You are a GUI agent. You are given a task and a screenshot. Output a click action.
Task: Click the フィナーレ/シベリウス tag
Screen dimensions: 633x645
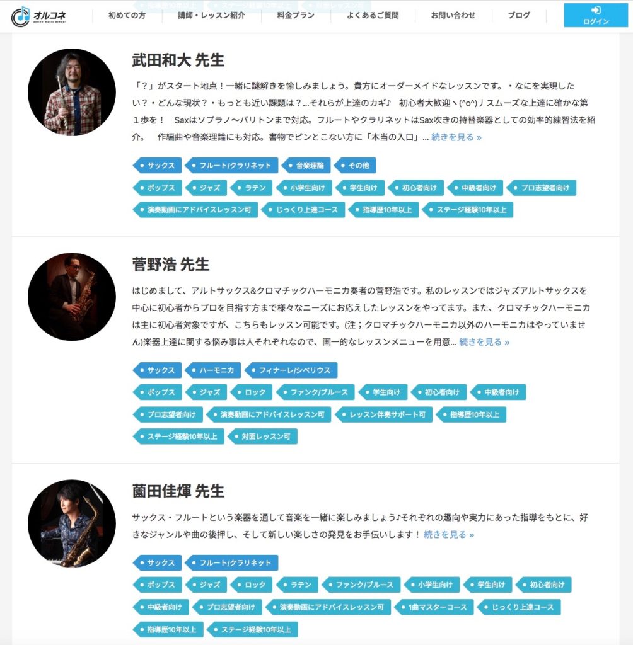tap(291, 370)
